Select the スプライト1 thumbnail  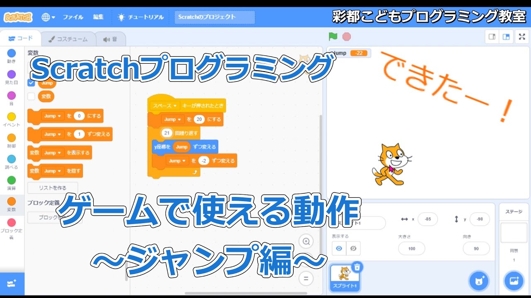click(x=344, y=278)
